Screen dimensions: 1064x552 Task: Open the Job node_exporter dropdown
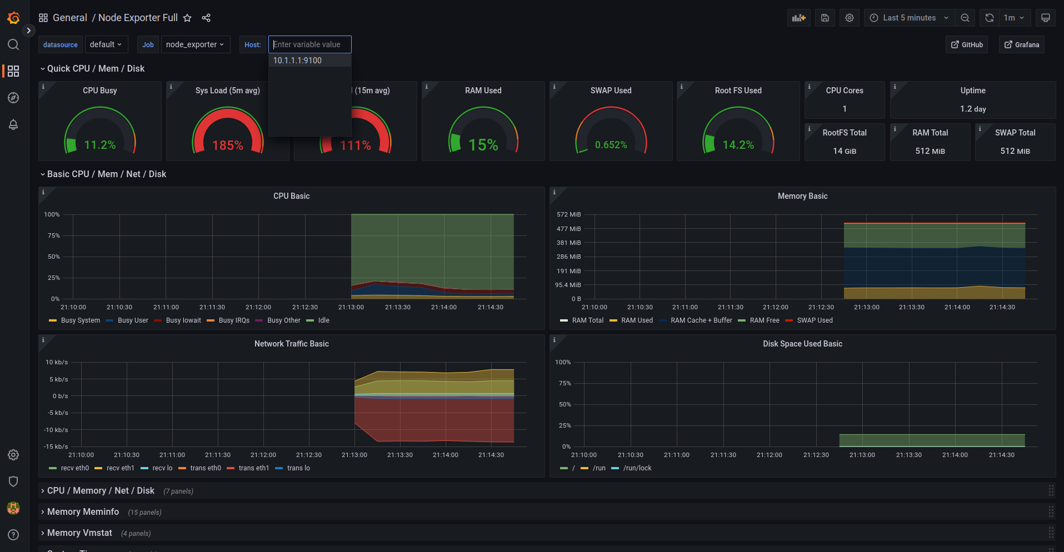(x=195, y=44)
